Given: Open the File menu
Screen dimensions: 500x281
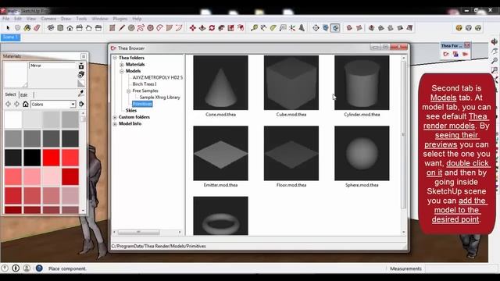Looking at the screenshot, I should tap(6, 19).
